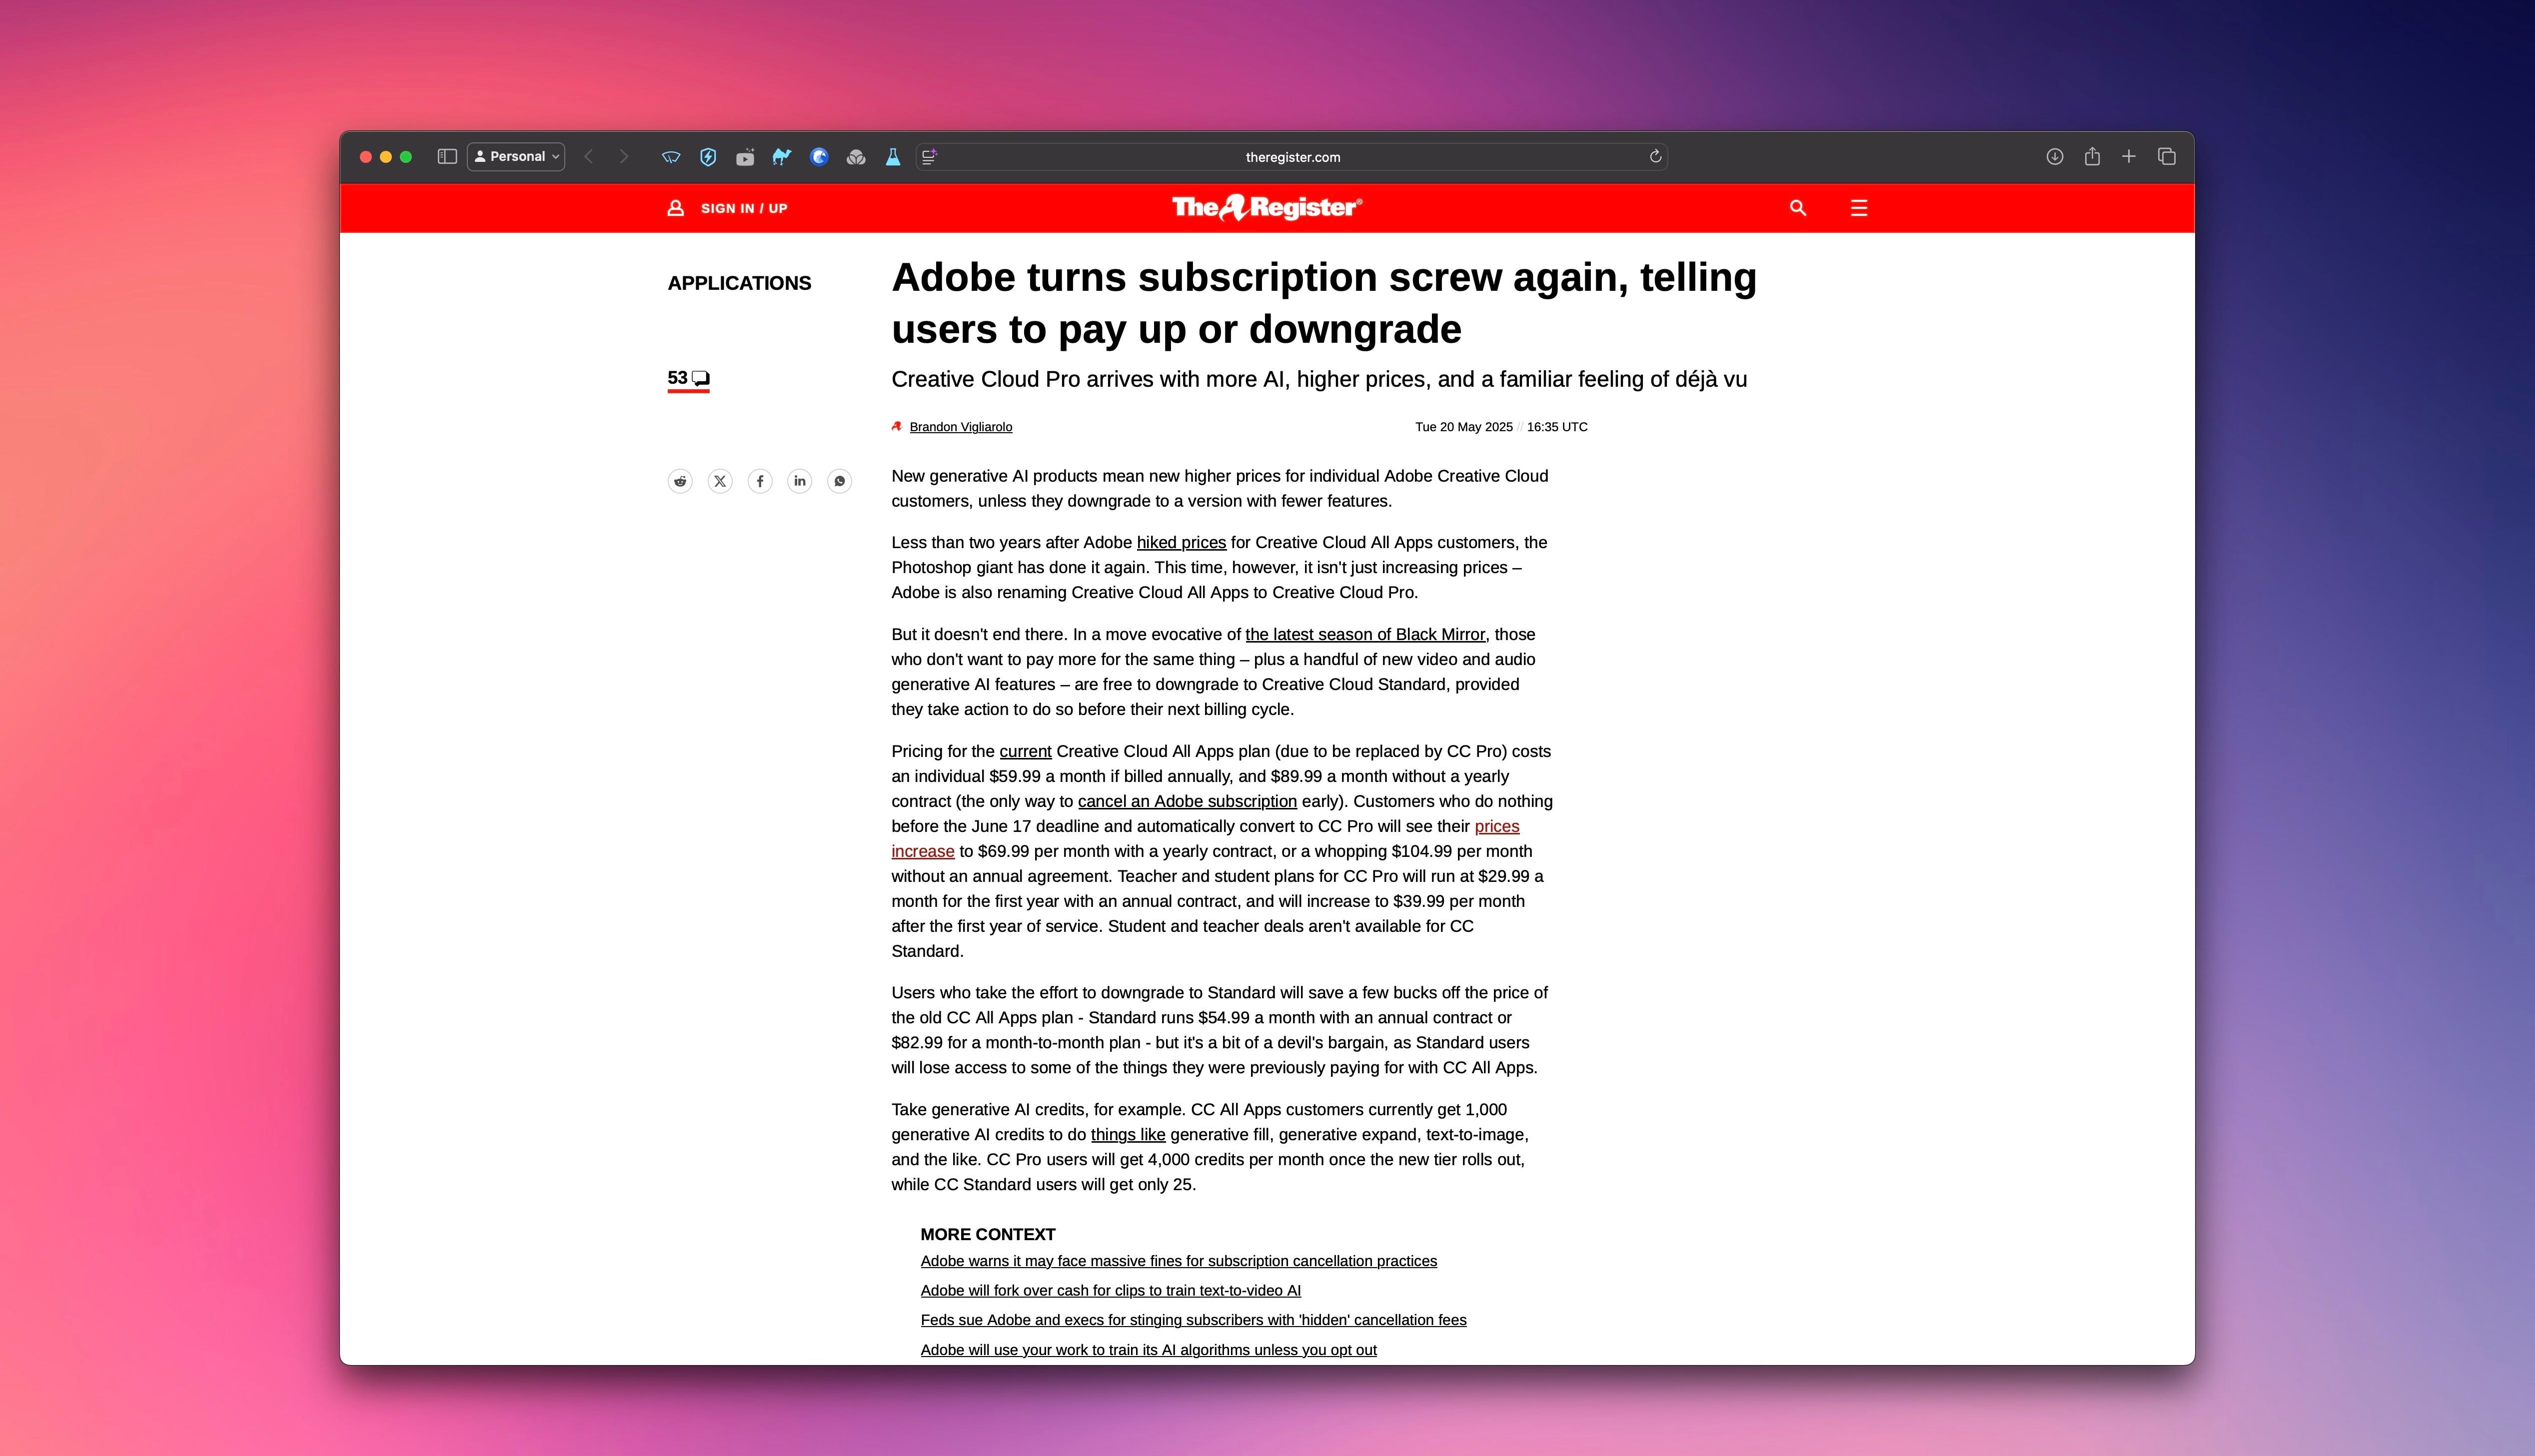
Task: Open the camel extension icon
Action: (x=782, y=157)
